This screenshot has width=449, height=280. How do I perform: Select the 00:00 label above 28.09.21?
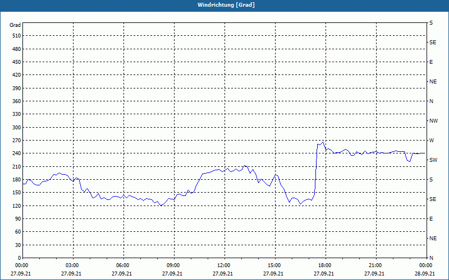[x=427, y=265]
